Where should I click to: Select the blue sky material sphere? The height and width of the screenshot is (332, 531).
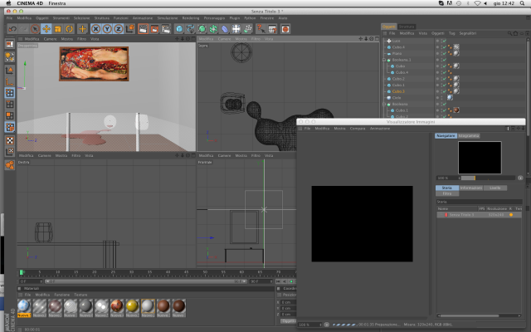24,305
